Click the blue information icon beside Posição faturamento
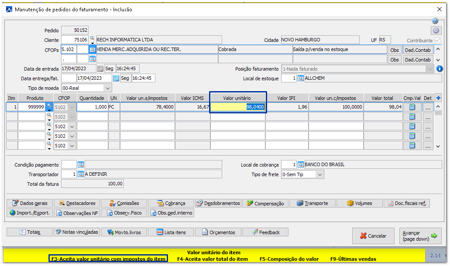The width and height of the screenshot is (450, 266). coord(440,69)
